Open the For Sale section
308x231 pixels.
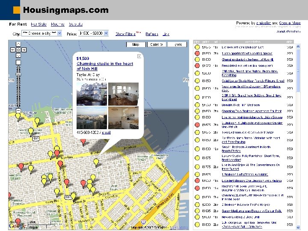tap(38, 24)
